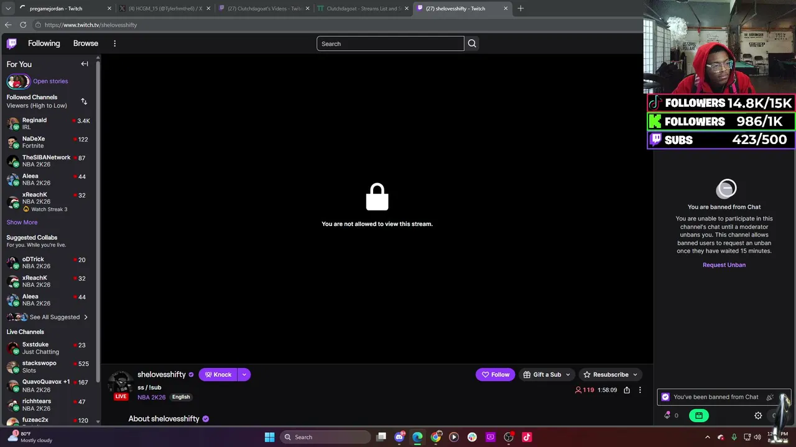
Task: Click Open stories link
Action: coord(50,81)
